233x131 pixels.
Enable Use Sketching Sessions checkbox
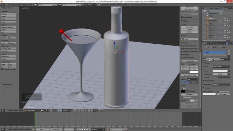2,69
